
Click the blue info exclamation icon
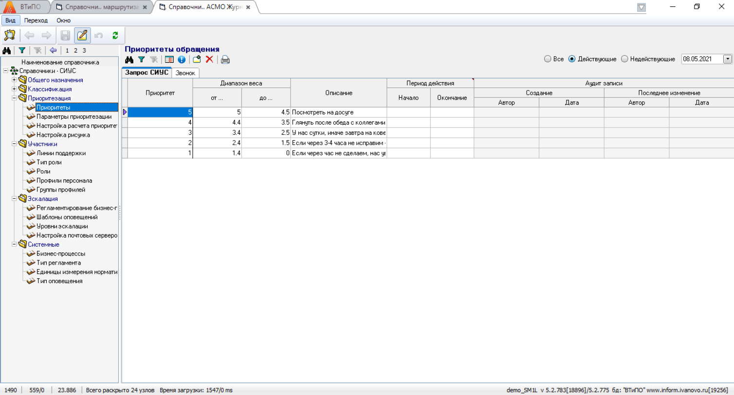tap(182, 60)
